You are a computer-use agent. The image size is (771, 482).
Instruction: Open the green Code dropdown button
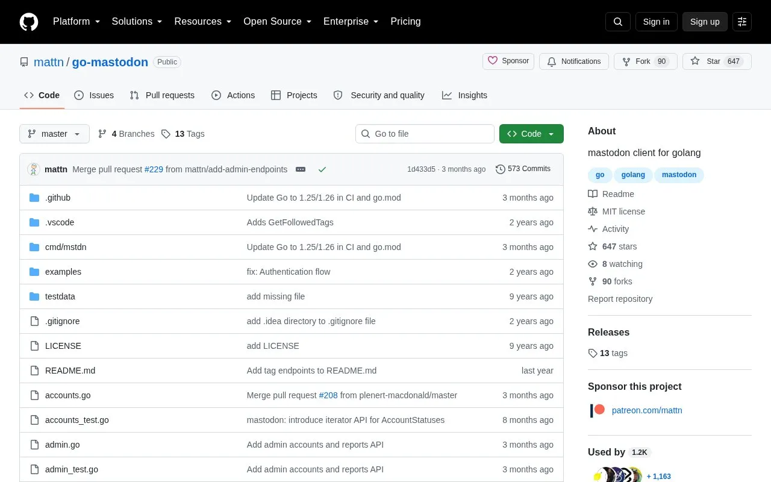pos(531,134)
